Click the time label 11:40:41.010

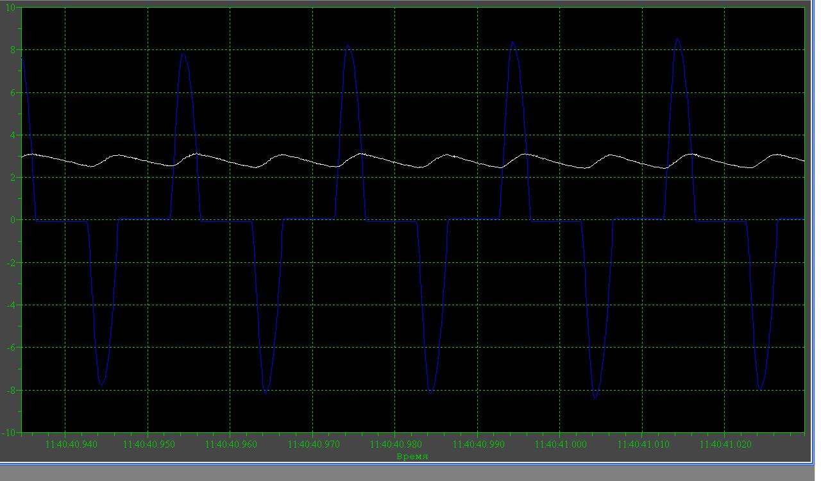(642, 444)
